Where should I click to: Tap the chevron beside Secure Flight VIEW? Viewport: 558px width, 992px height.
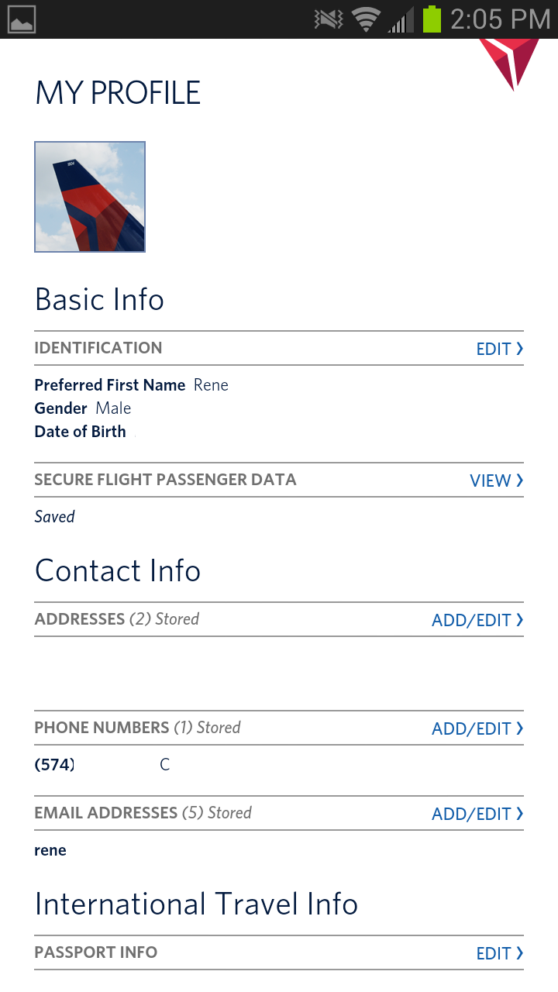(x=520, y=480)
